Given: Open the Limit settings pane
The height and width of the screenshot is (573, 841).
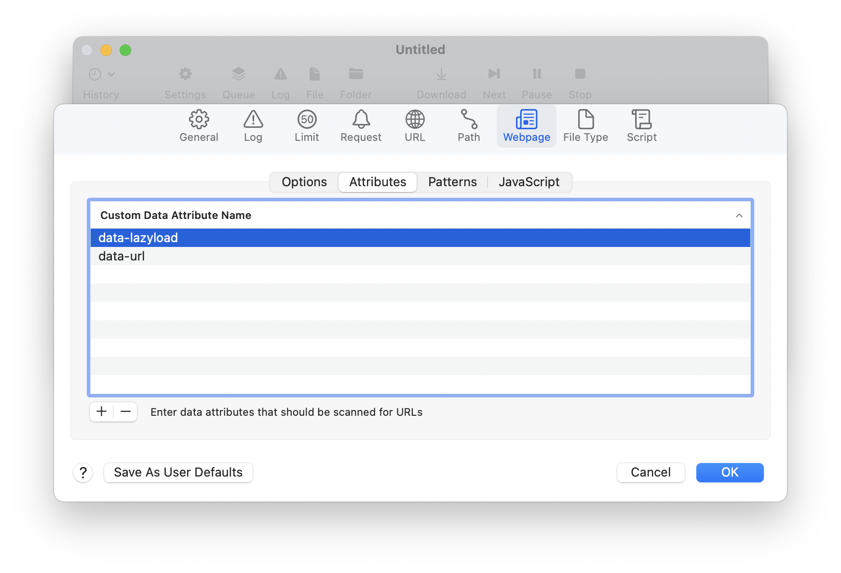Looking at the screenshot, I should point(306,126).
